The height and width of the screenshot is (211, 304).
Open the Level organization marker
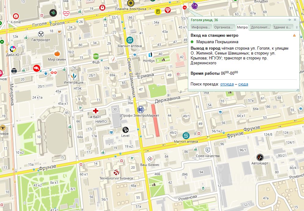[x=125, y=130]
